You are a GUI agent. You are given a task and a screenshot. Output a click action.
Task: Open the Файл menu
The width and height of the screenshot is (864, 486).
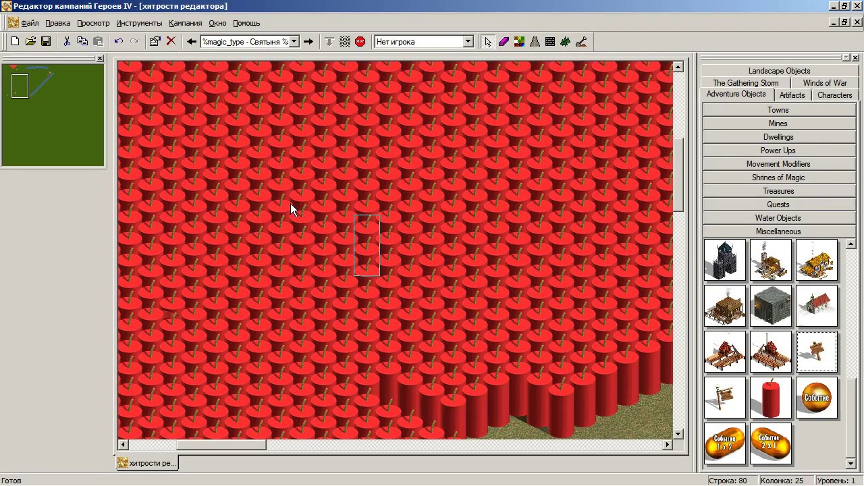30,23
